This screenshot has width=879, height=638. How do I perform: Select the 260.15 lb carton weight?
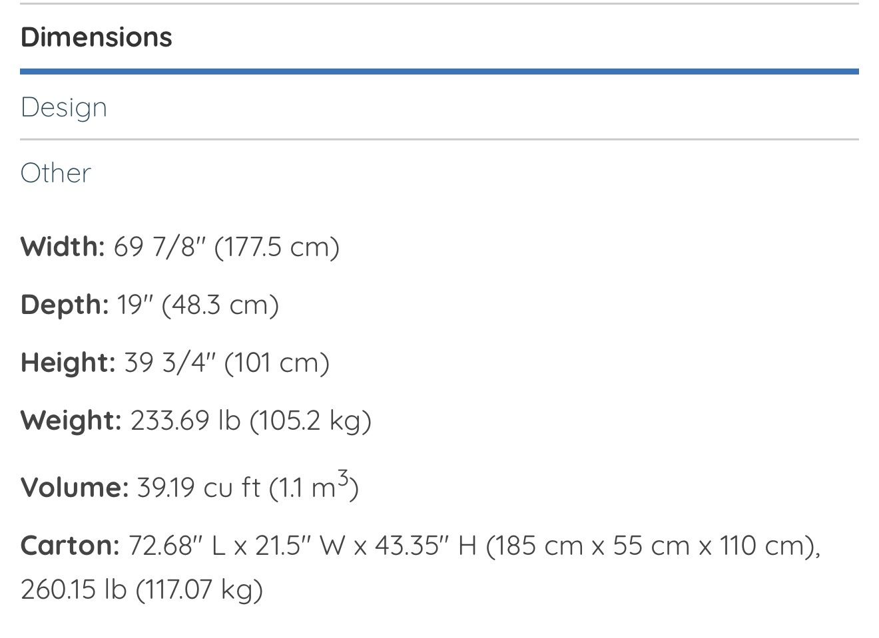tap(73, 589)
